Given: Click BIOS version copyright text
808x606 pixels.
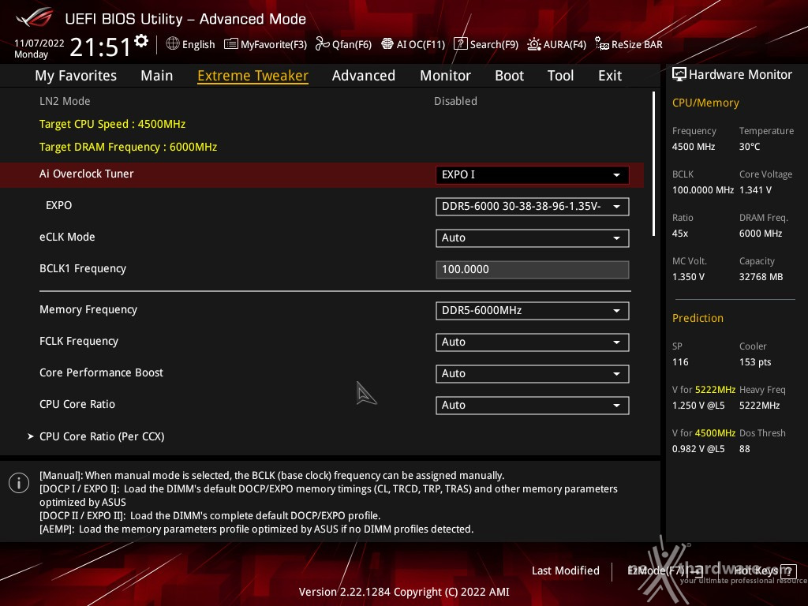Looking at the screenshot, I should click(404, 592).
